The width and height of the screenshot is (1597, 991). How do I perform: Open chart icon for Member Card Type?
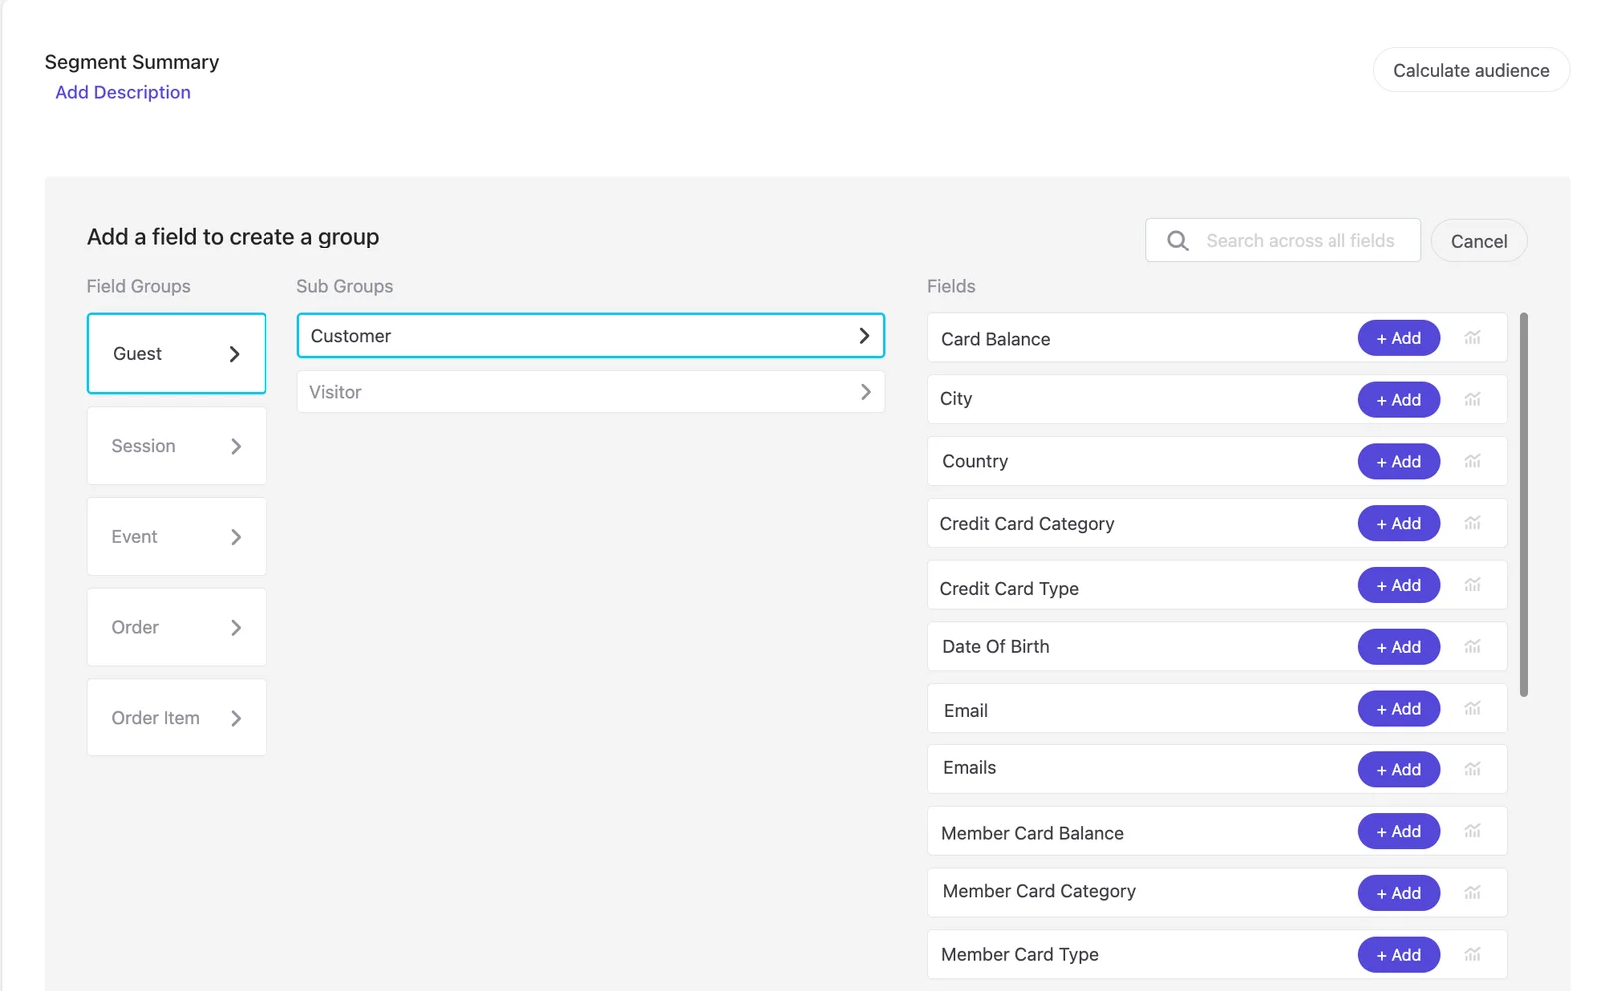[1472, 955]
